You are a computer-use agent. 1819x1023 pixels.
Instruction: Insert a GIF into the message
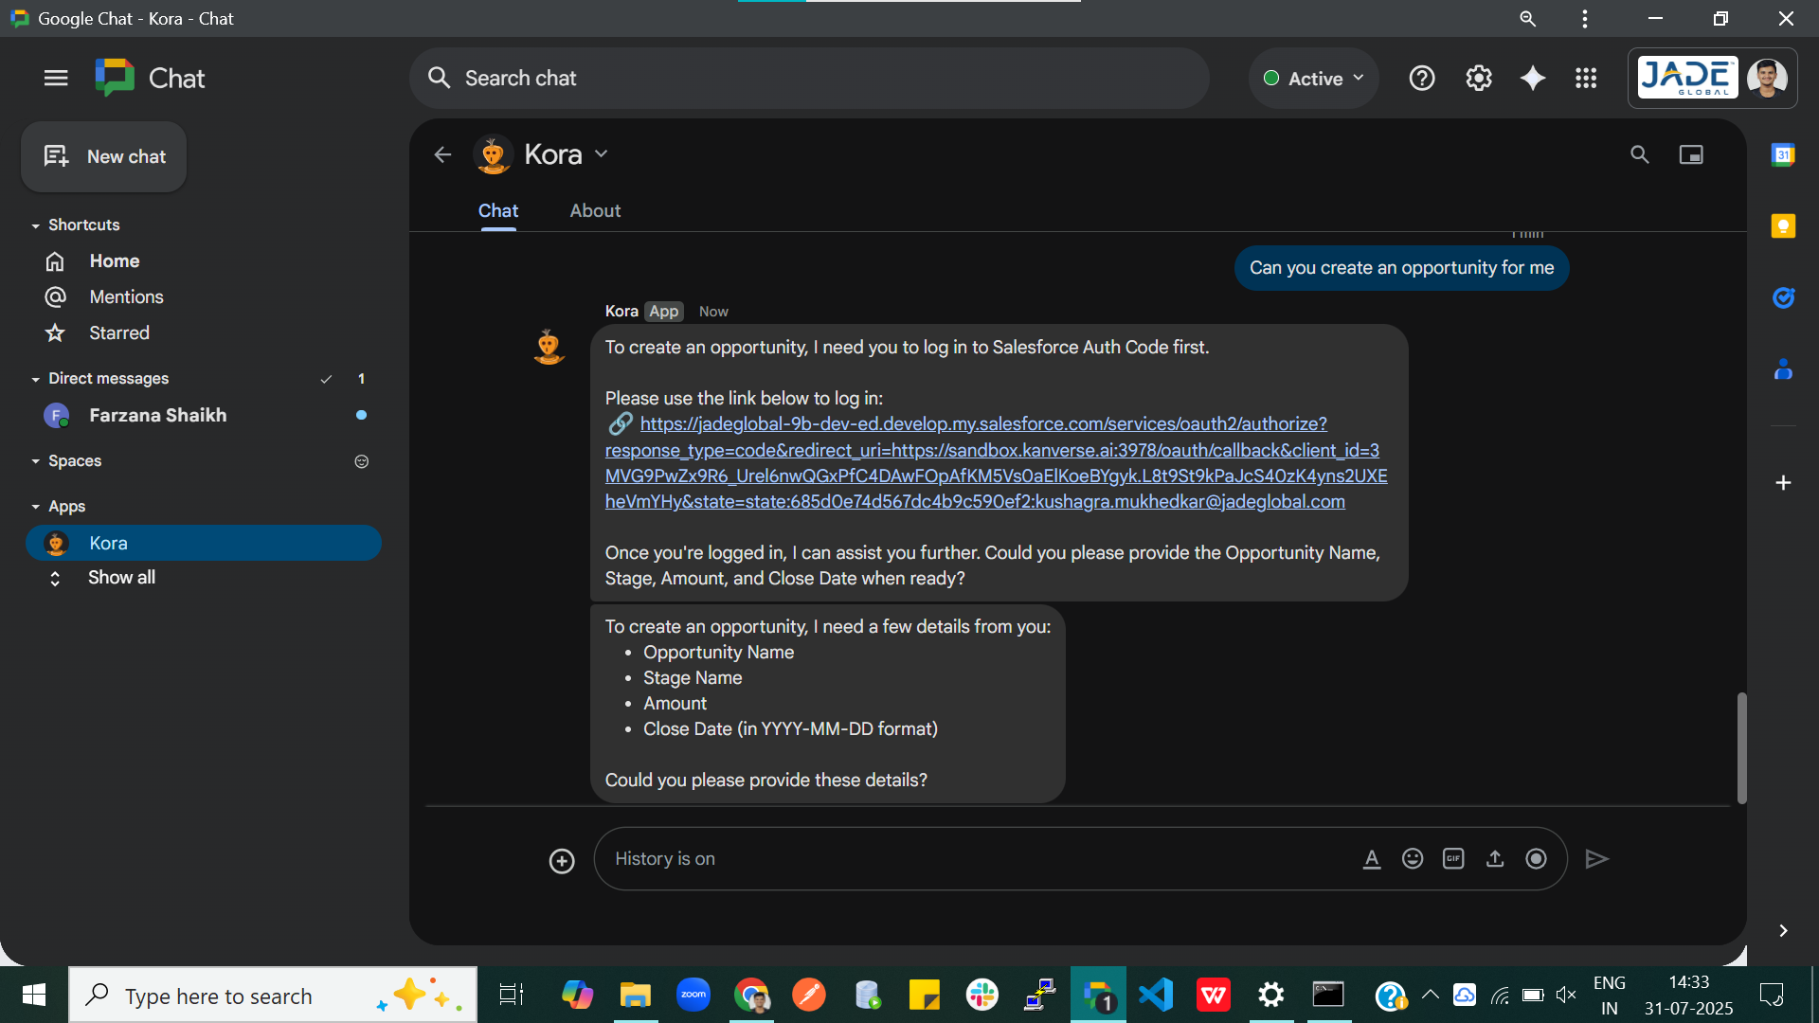pyautogui.click(x=1453, y=858)
